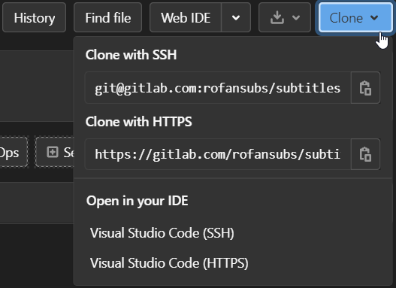
Task: Select the https://gitlab.com URL field
Action: (x=218, y=154)
